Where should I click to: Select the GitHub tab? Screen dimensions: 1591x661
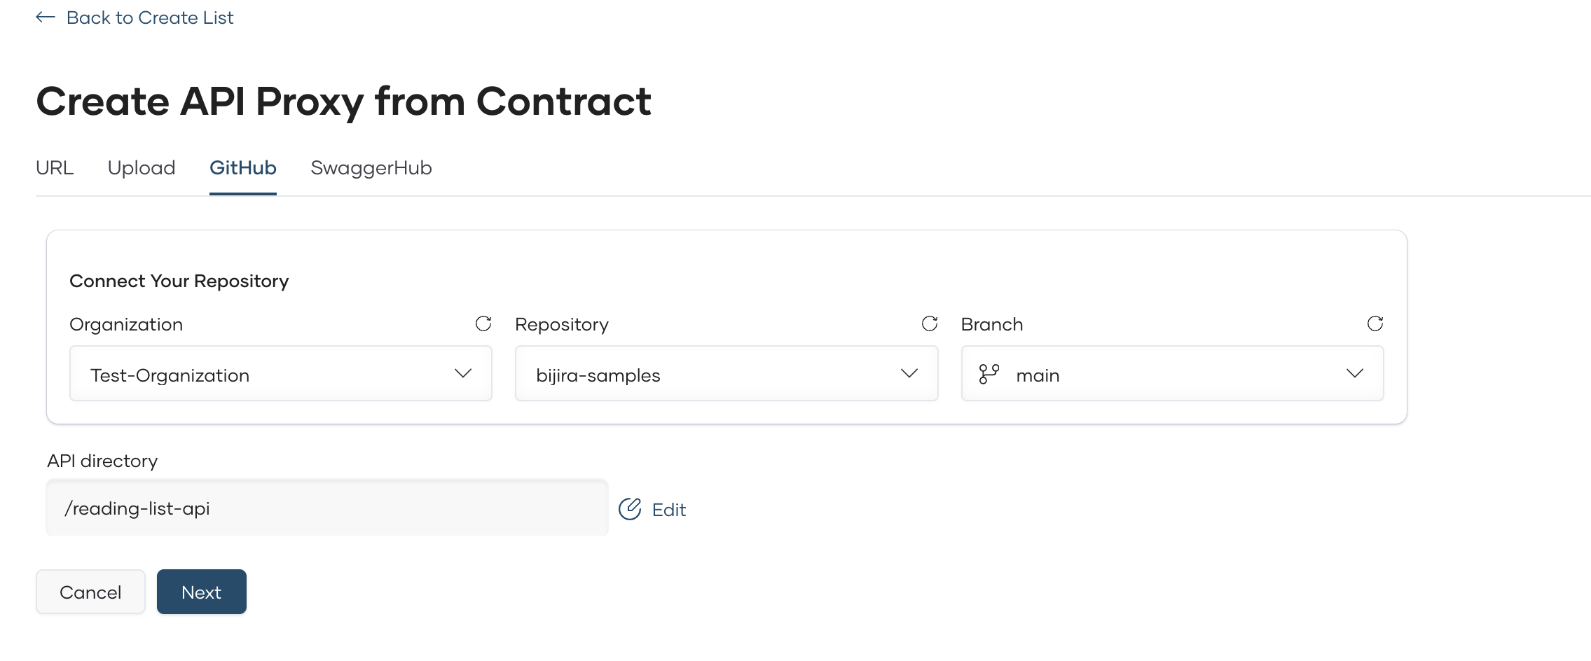[x=242, y=167]
